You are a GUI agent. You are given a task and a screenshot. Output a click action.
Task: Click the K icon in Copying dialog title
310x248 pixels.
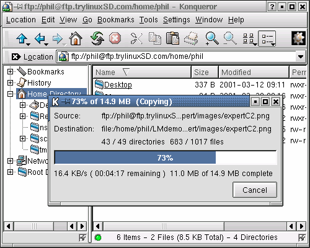55,102
